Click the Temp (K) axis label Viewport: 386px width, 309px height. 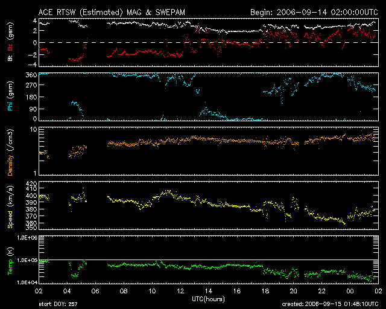pos(10,261)
